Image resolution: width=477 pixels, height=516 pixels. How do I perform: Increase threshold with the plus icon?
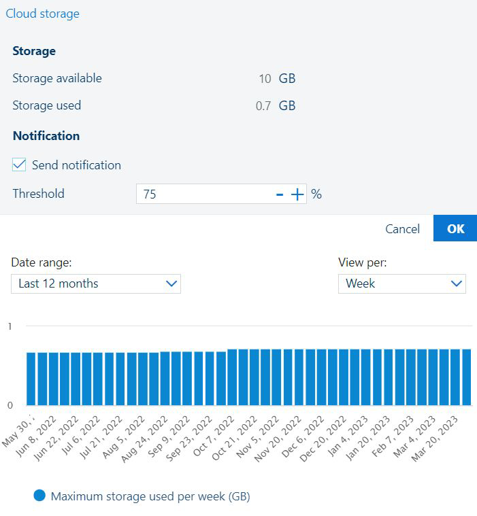(297, 195)
